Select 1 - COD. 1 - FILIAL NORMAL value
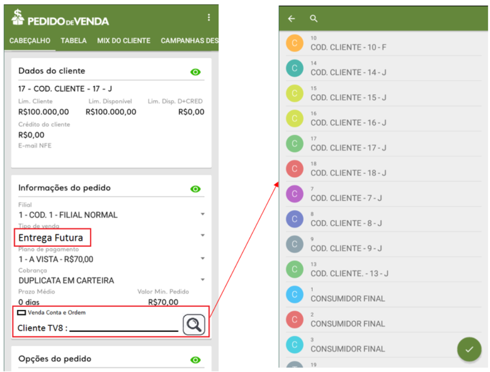The width and height of the screenshot is (490, 372). [x=68, y=215]
